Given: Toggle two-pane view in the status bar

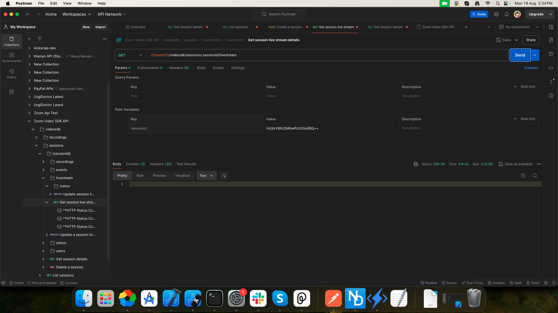Looking at the screenshot, I should (x=546, y=283).
